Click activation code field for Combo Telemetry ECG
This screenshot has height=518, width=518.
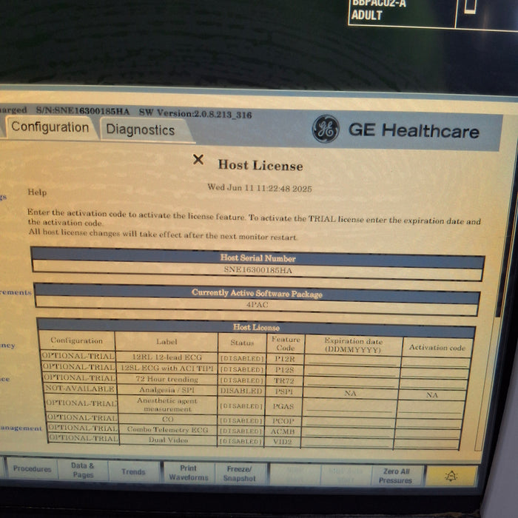tap(428, 434)
